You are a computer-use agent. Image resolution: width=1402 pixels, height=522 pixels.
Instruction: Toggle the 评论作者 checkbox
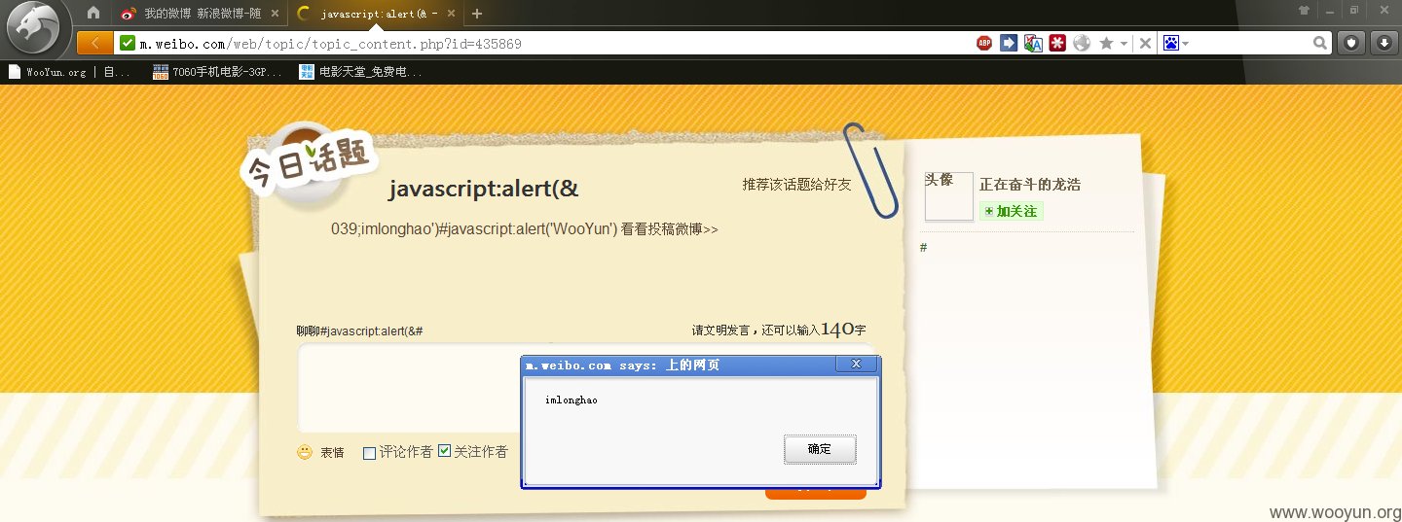pyautogui.click(x=369, y=452)
